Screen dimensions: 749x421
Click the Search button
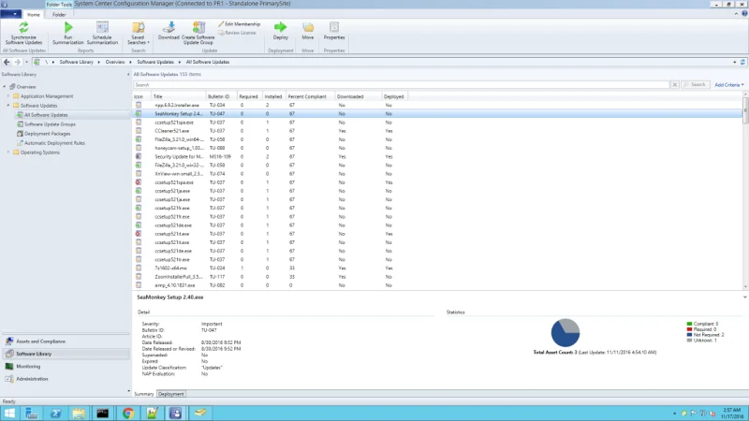(x=695, y=85)
